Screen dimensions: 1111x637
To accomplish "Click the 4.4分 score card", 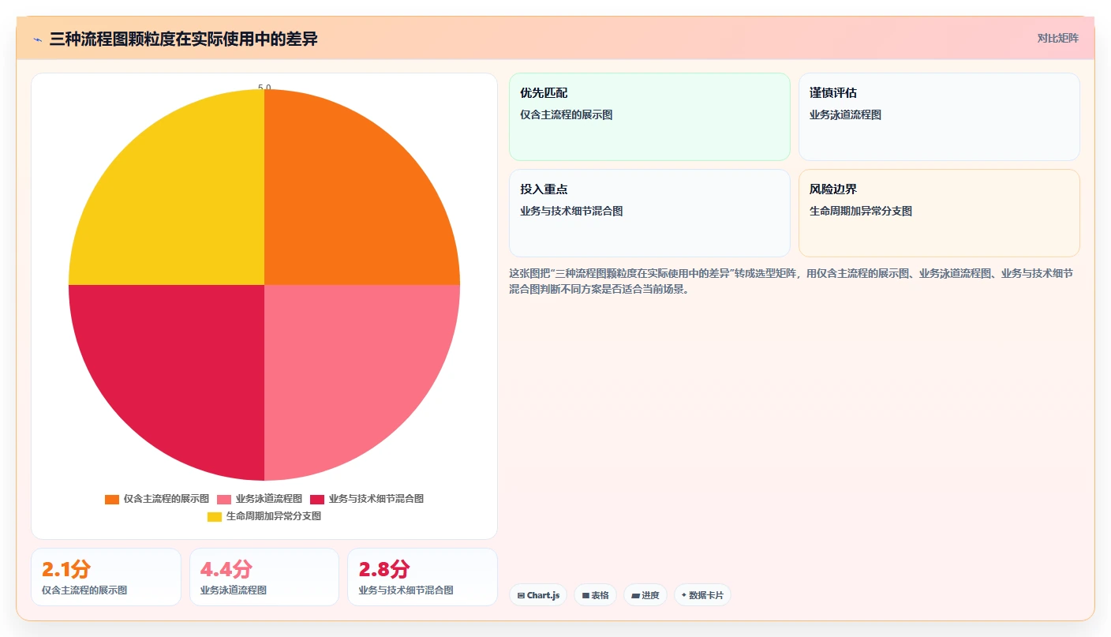I will [264, 577].
